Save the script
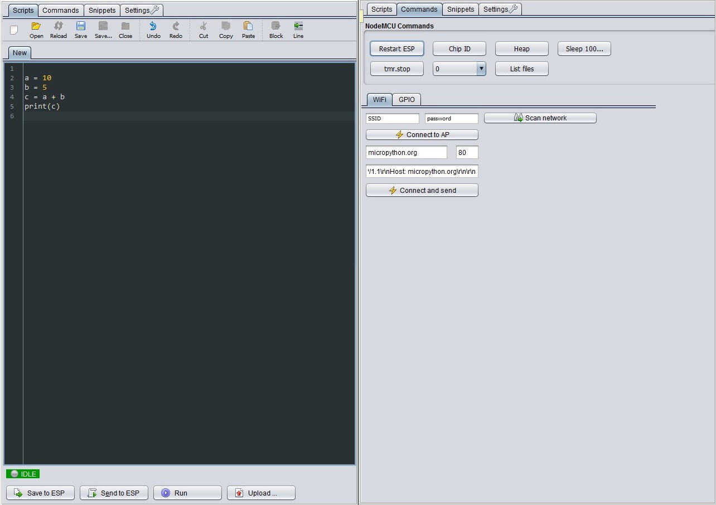Viewport: 716px width, 505px height. coord(80,30)
